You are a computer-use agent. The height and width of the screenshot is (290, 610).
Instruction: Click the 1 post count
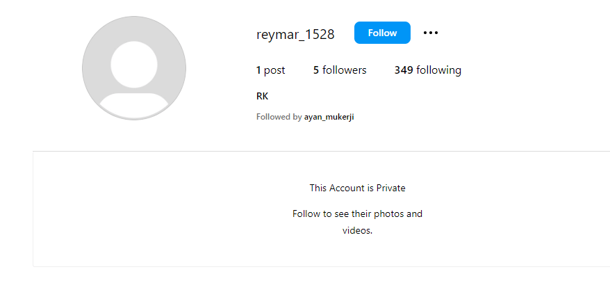(270, 70)
